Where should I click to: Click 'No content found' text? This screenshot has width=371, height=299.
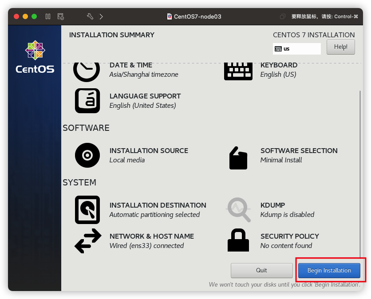[x=286, y=245]
